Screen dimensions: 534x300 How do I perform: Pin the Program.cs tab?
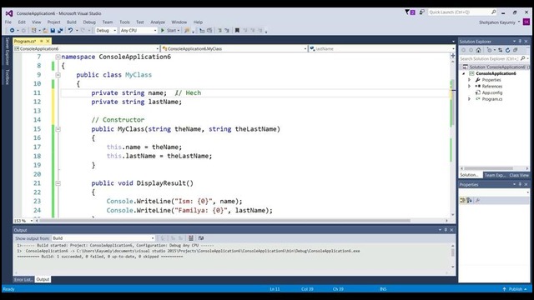click(x=42, y=41)
